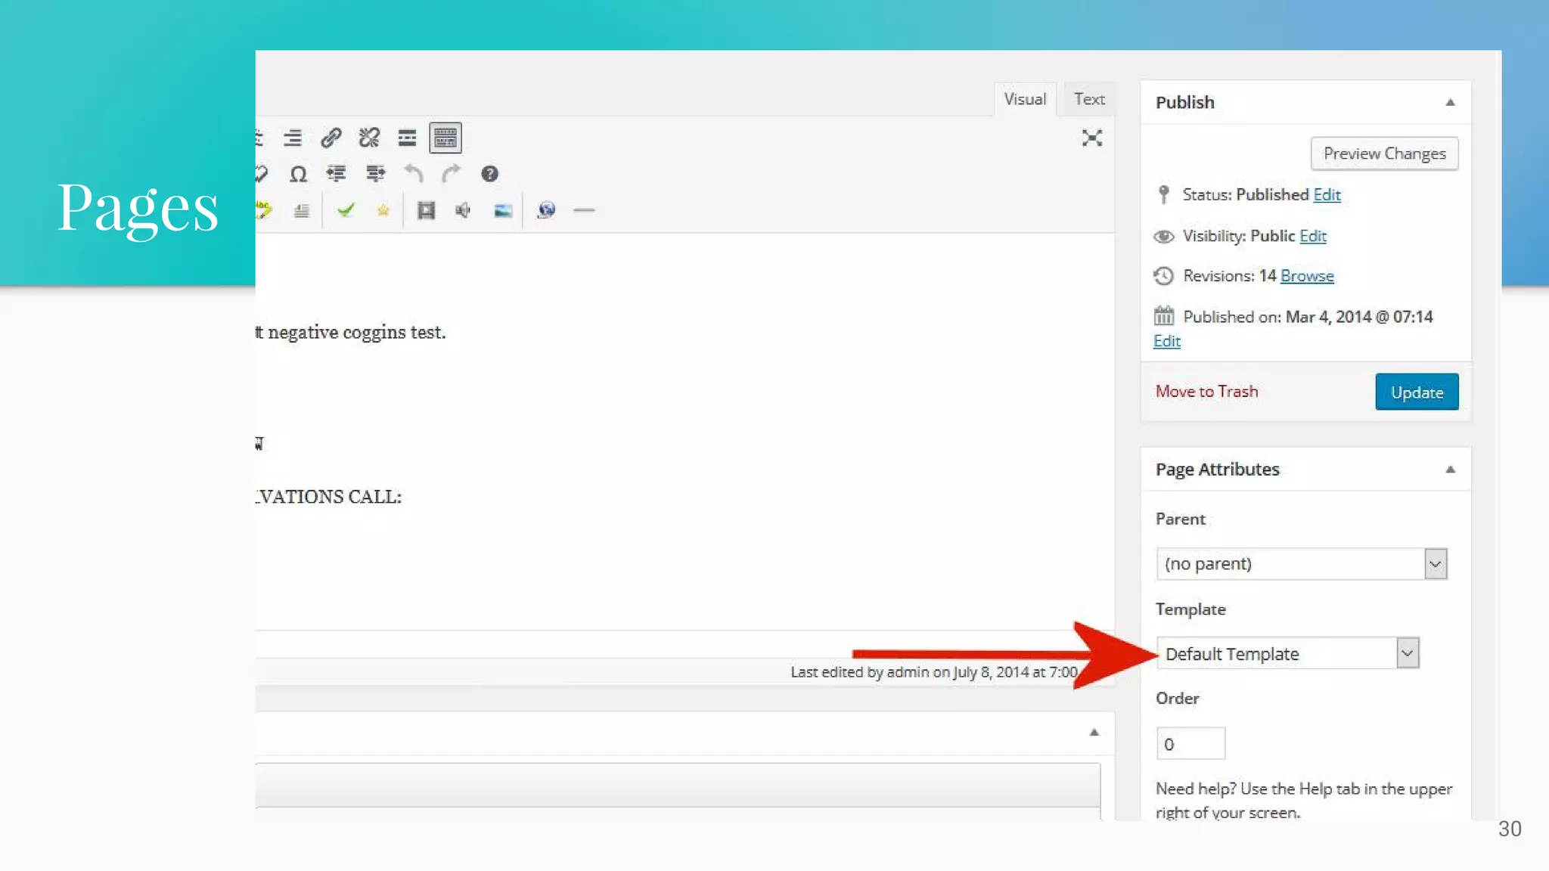Click the insert link chain icon

(x=331, y=138)
